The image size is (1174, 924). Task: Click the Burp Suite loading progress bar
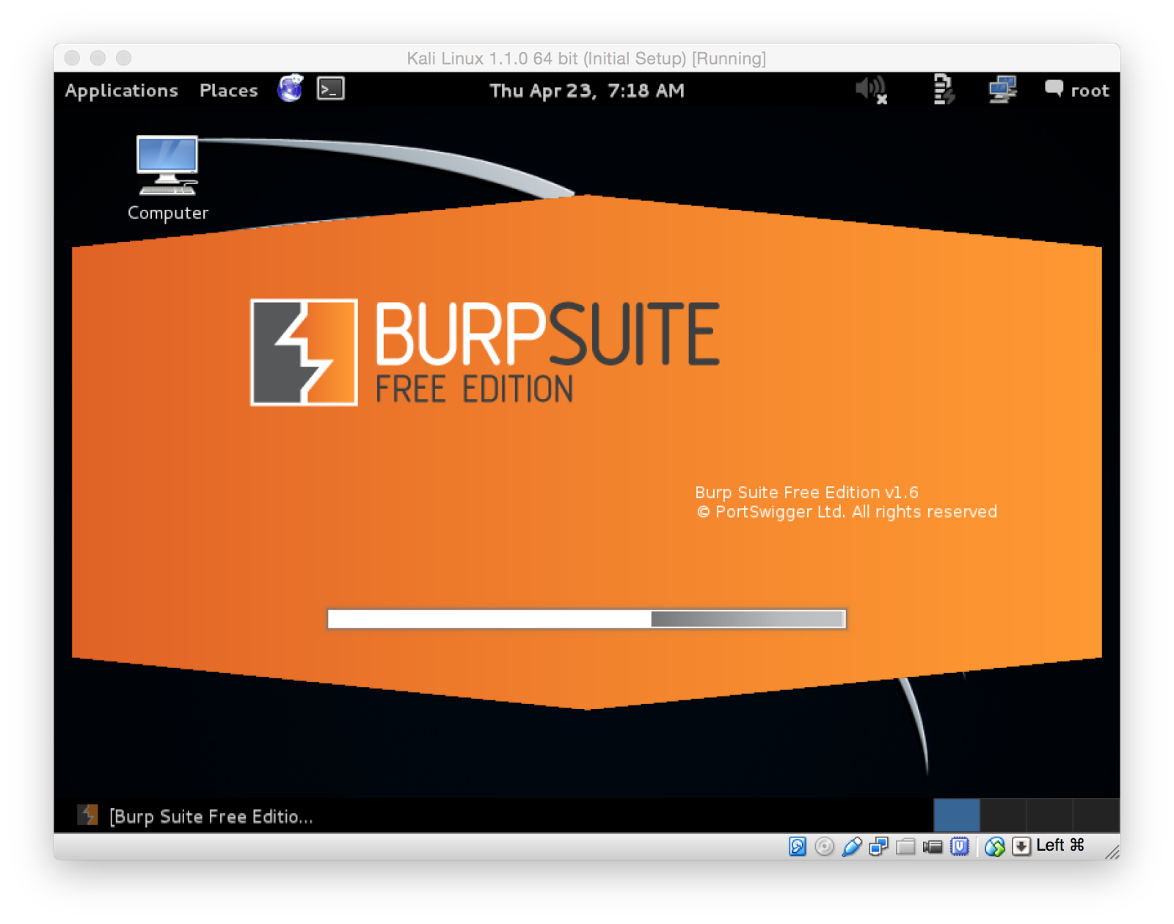pyautogui.click(x=586, y=619)
